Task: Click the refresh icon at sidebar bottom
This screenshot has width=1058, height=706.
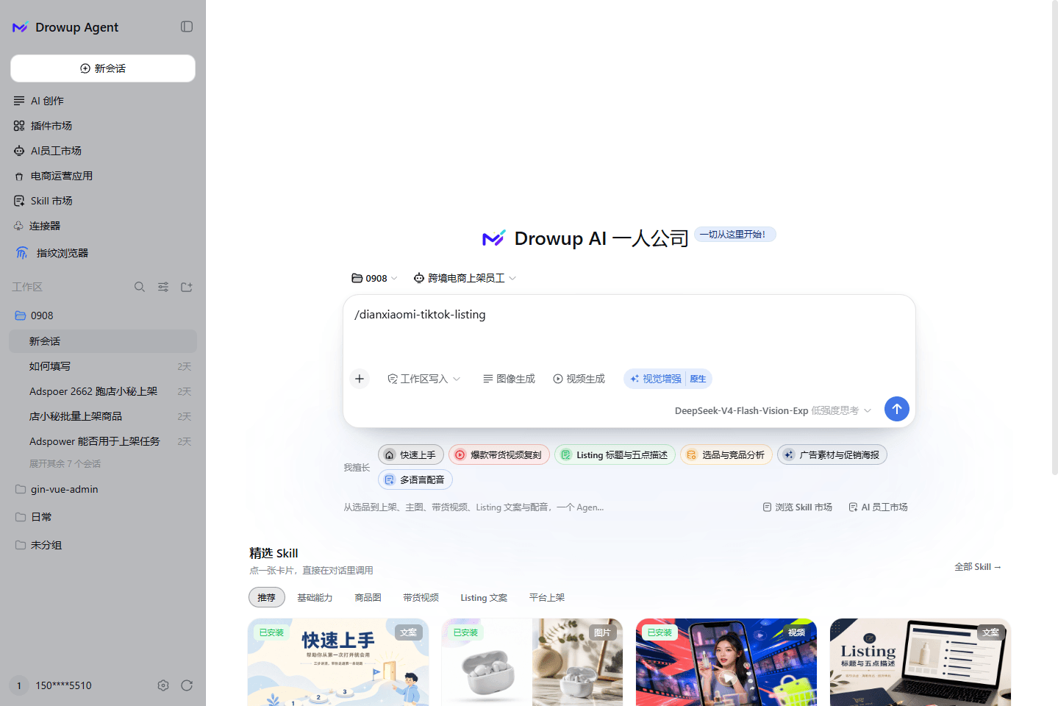Action: [187, 685]
